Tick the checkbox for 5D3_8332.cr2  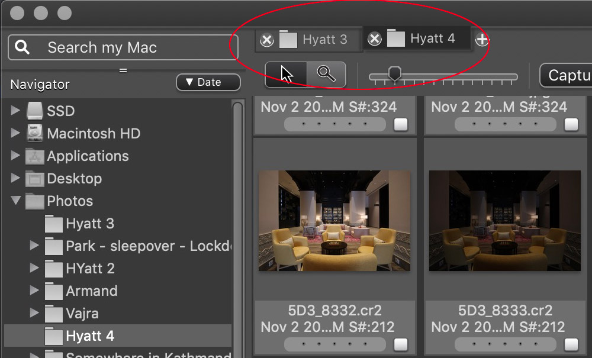coord(401,344)
